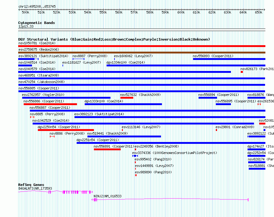Open the nsv518881 variant label

(x=261, y=166)
